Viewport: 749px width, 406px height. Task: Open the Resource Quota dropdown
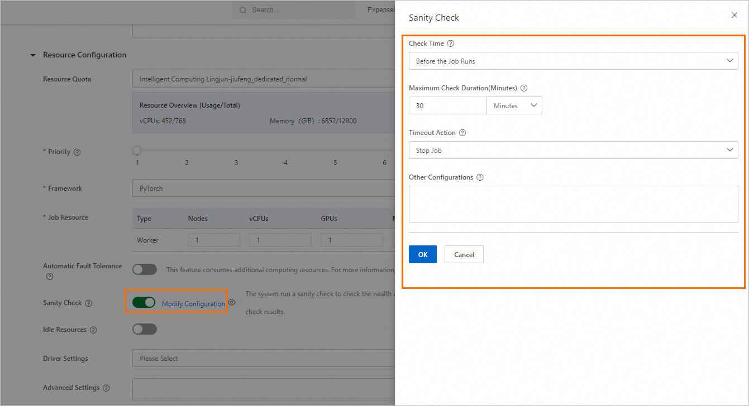pos(264,79)
